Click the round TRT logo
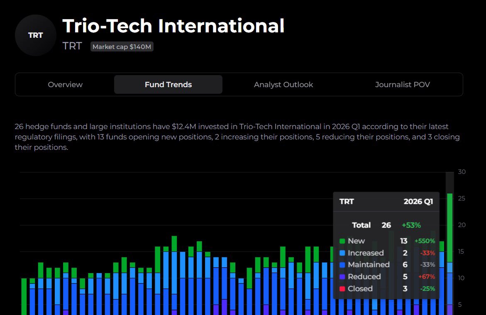Screen dimensions: 486x315 coord(36,35)
